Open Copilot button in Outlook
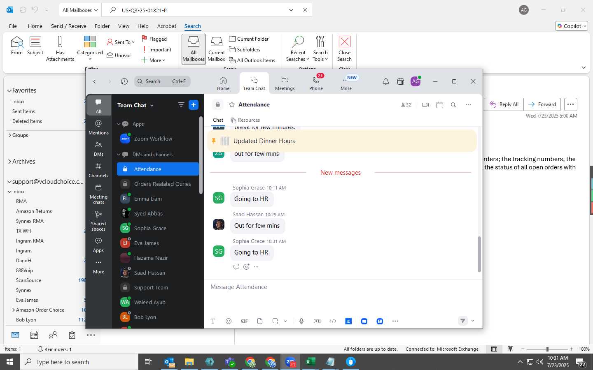 pos(572,26)
